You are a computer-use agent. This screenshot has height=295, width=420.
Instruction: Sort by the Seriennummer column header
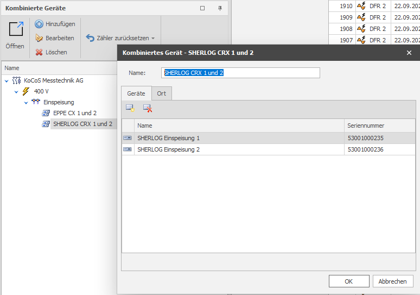point(380,125)
